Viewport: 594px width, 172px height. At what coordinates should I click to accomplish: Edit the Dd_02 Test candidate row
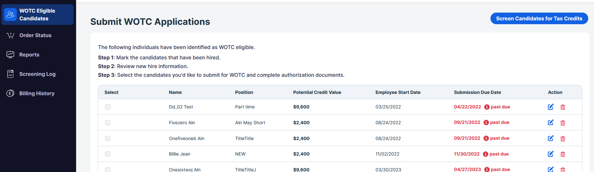551,107
